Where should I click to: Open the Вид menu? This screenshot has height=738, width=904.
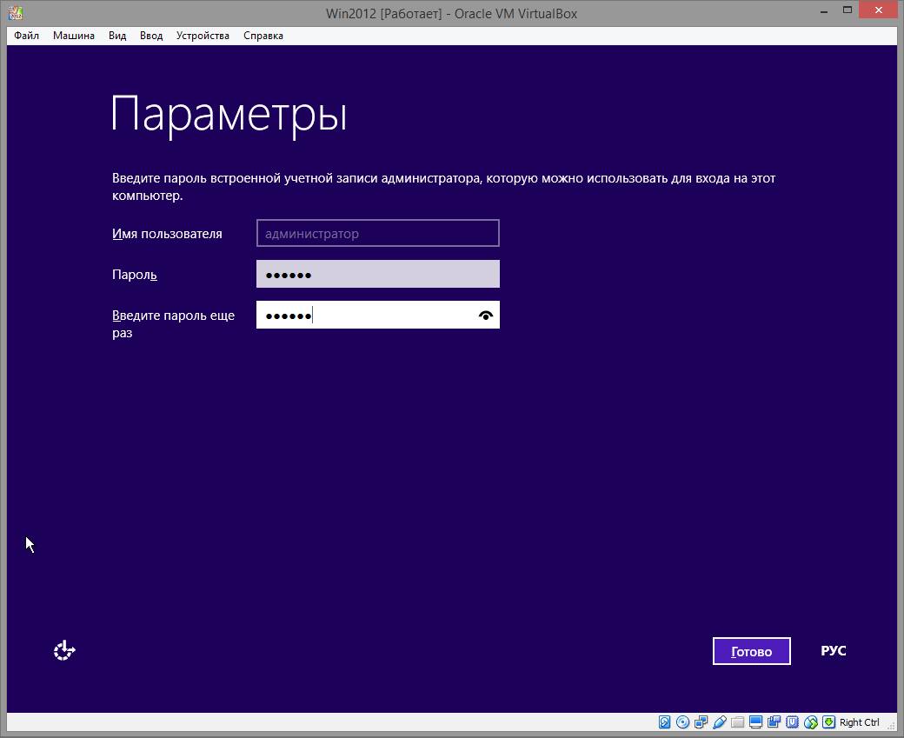point(117,36)
